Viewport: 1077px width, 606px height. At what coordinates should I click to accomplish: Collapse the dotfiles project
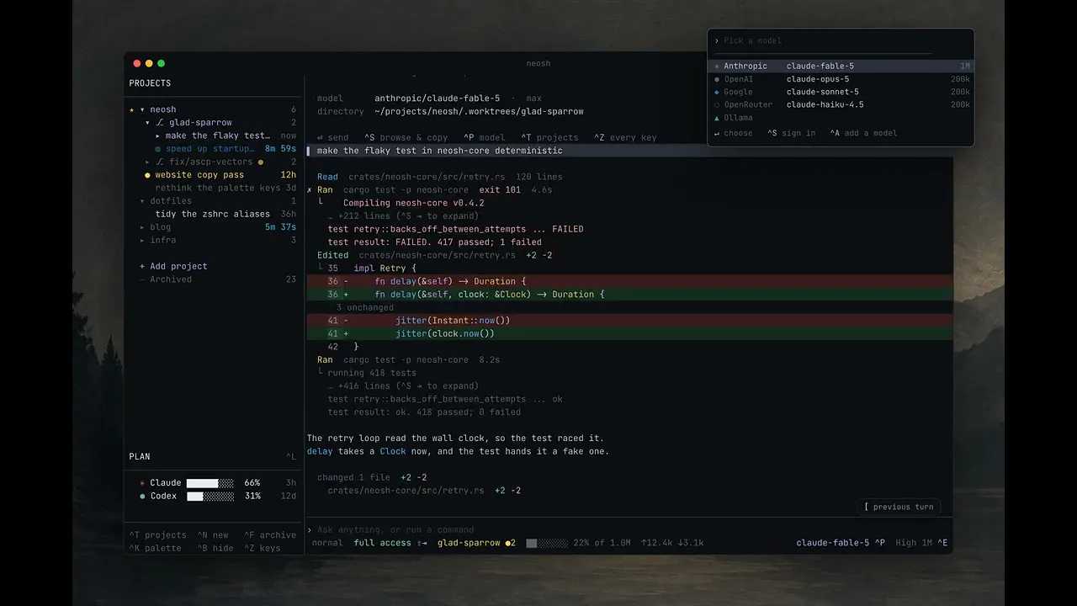pos(142,201)
